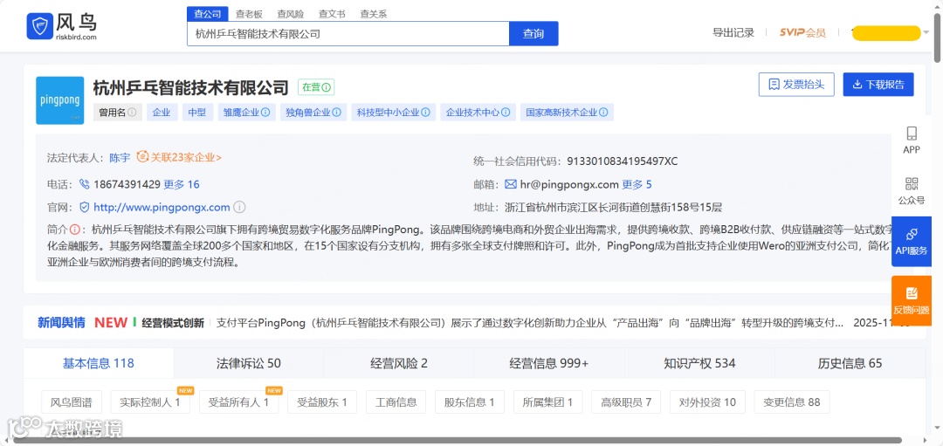The height and width of the screenshot is (446, 943).
Task: Jump to 股东信息 1 section
Action: [470, 402]
